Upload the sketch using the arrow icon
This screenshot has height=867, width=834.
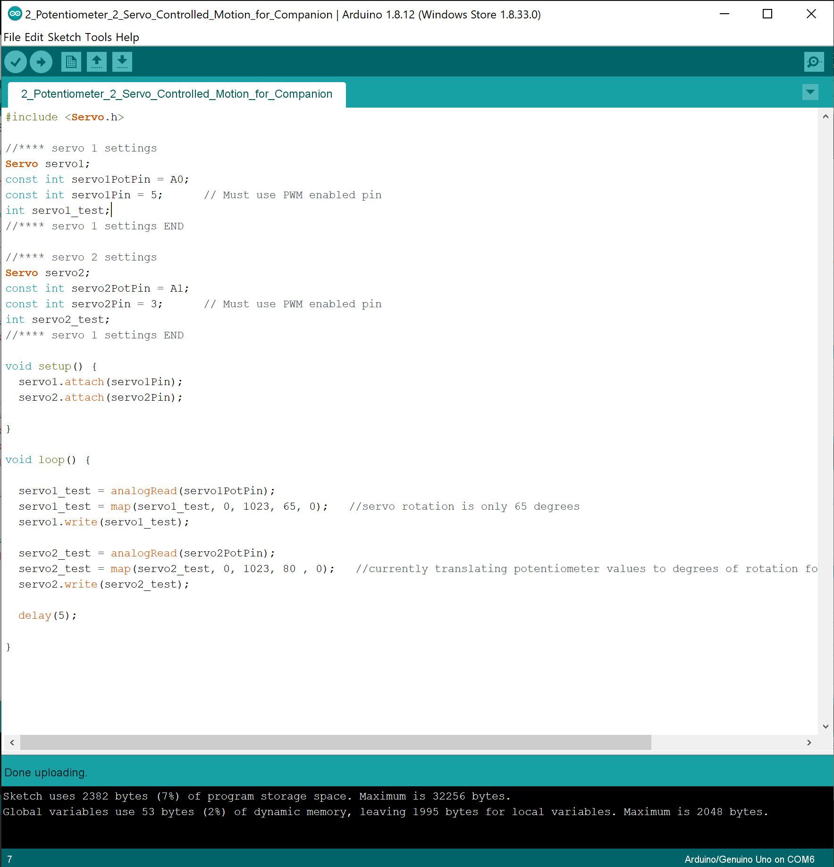[41, 61]
